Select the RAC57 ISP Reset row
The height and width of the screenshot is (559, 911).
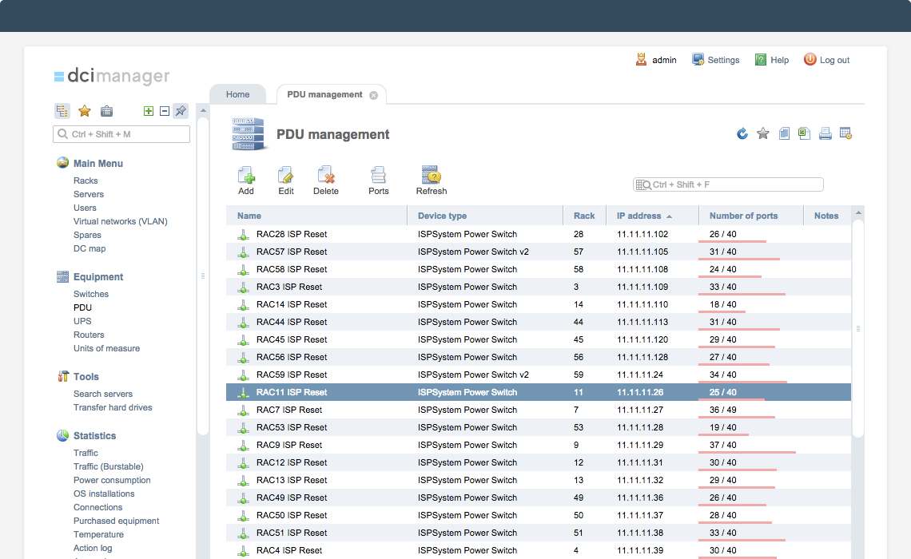pos(539,252)
